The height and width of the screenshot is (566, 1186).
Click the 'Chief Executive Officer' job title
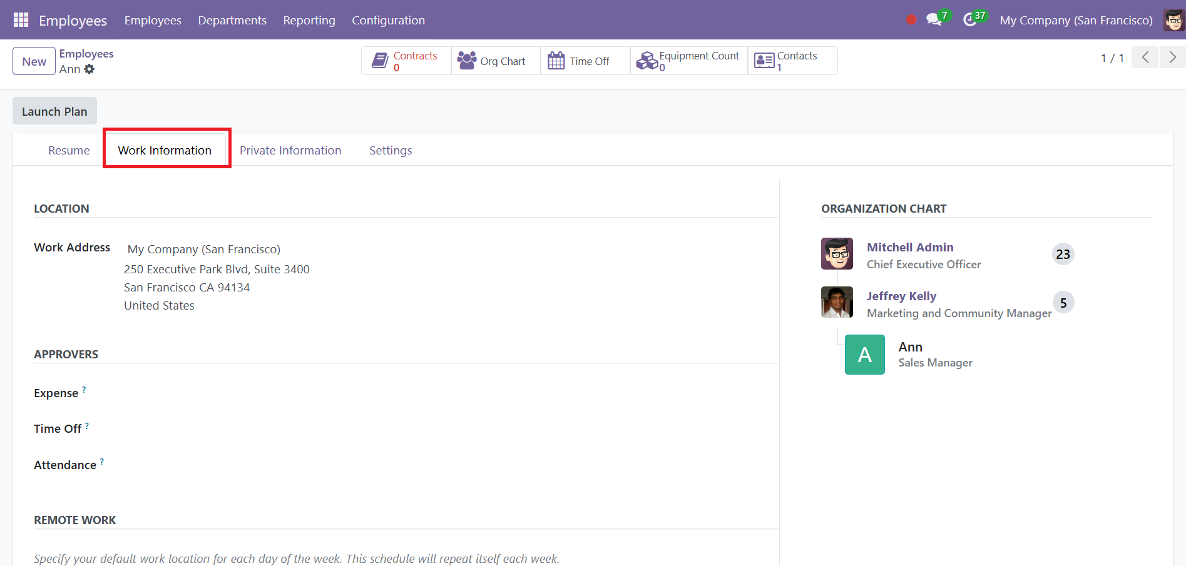click(x=924, y=265)
